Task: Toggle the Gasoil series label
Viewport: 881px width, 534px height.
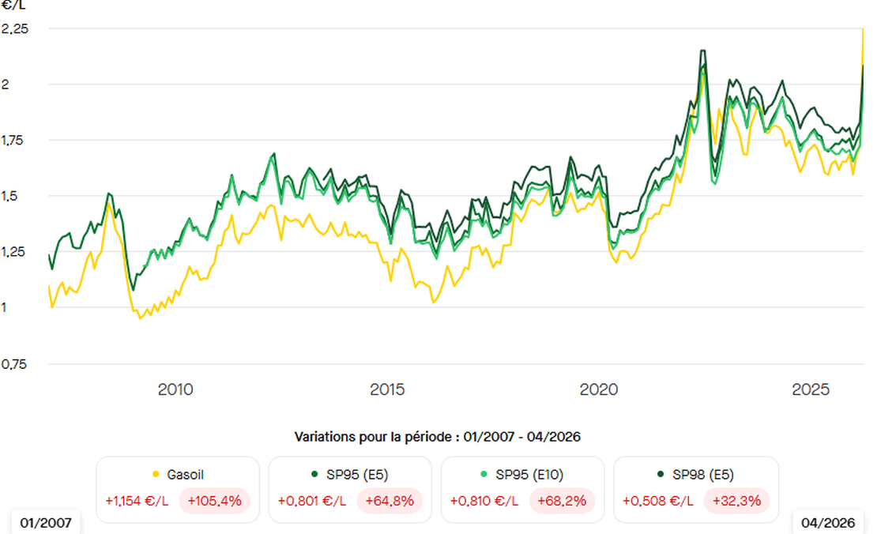Action: (185, 475)
